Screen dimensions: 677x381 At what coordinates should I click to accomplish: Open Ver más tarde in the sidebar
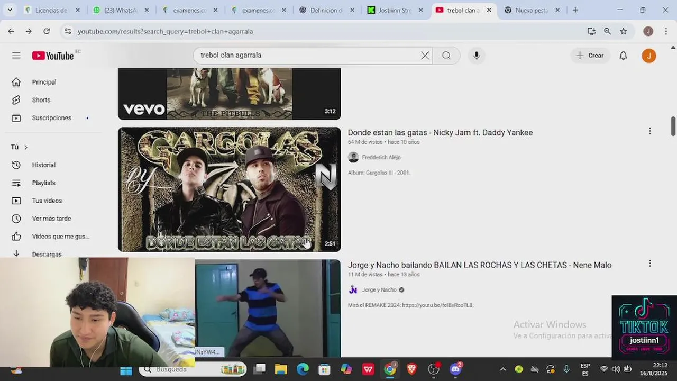pyautogui.click(x=50, y=219)
